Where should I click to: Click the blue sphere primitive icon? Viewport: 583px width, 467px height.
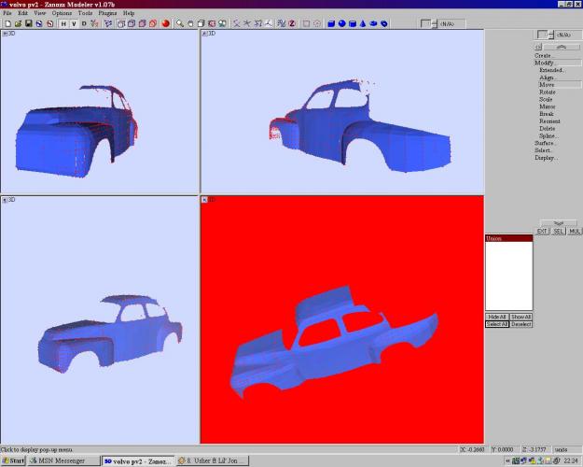[340, 23]
